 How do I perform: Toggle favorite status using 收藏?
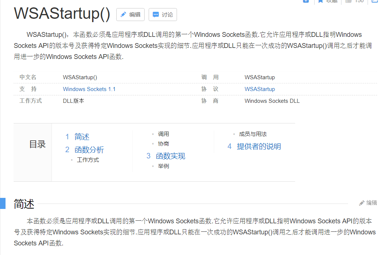coord(328,1)
